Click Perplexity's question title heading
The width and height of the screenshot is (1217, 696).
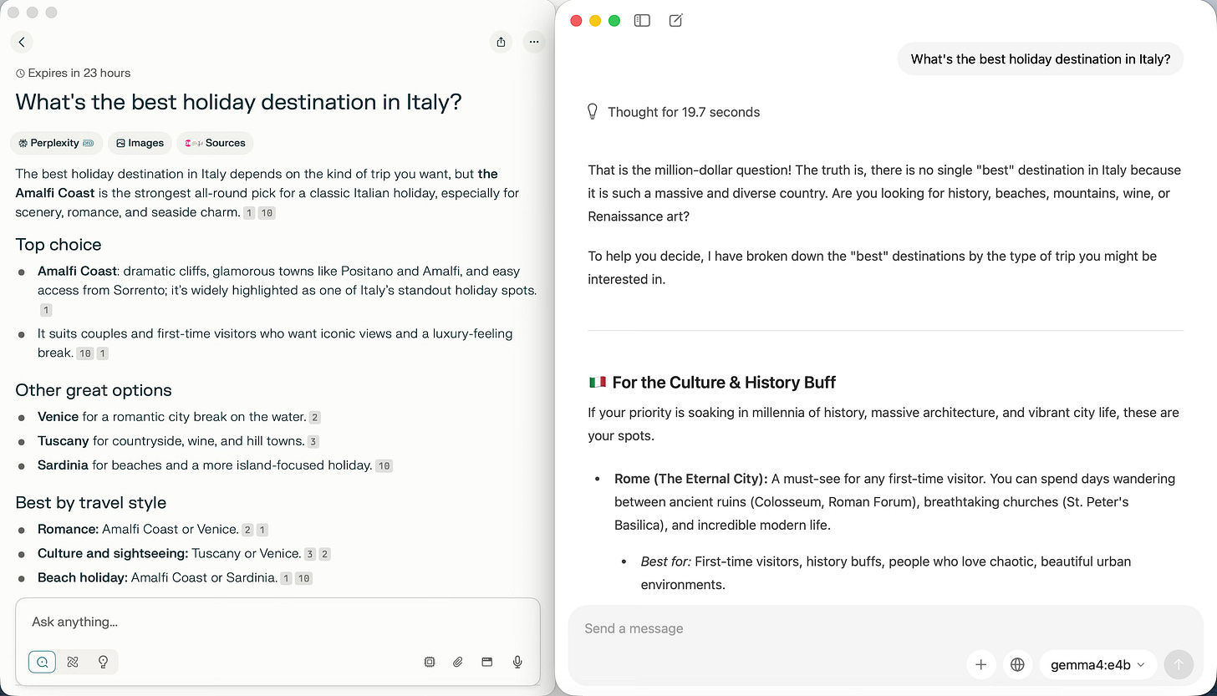tap(239, 102)
